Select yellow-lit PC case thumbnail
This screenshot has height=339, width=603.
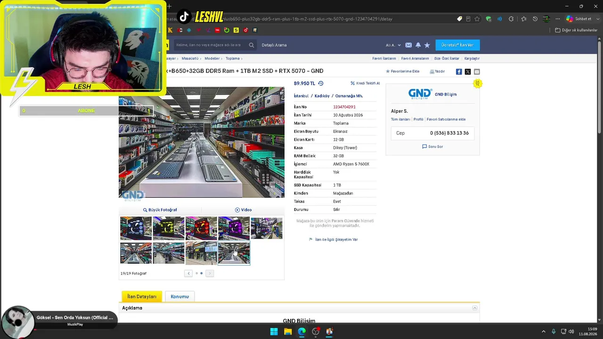[169, 228]
